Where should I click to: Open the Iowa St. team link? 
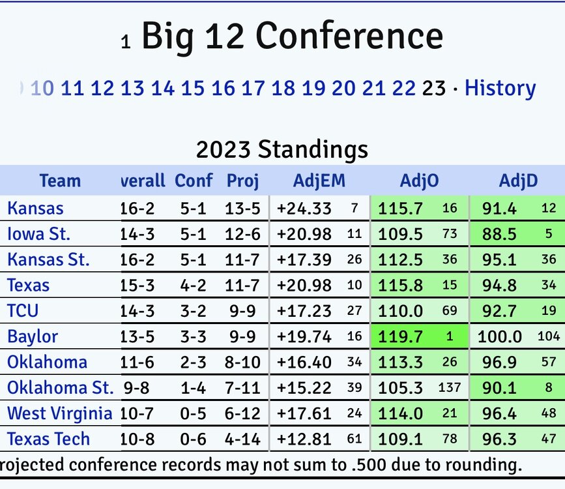click(38, 233)
